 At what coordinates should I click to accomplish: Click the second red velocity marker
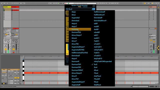coord(33,83)
